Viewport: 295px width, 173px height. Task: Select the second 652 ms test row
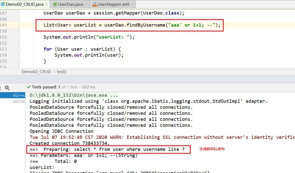click(13, 101)
